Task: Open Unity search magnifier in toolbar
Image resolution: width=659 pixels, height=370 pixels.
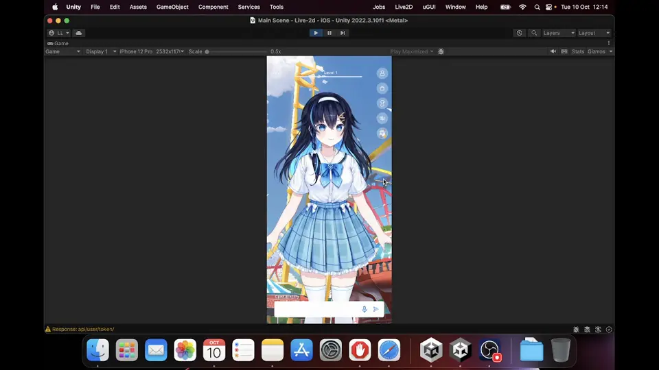Action: point(534,33)
